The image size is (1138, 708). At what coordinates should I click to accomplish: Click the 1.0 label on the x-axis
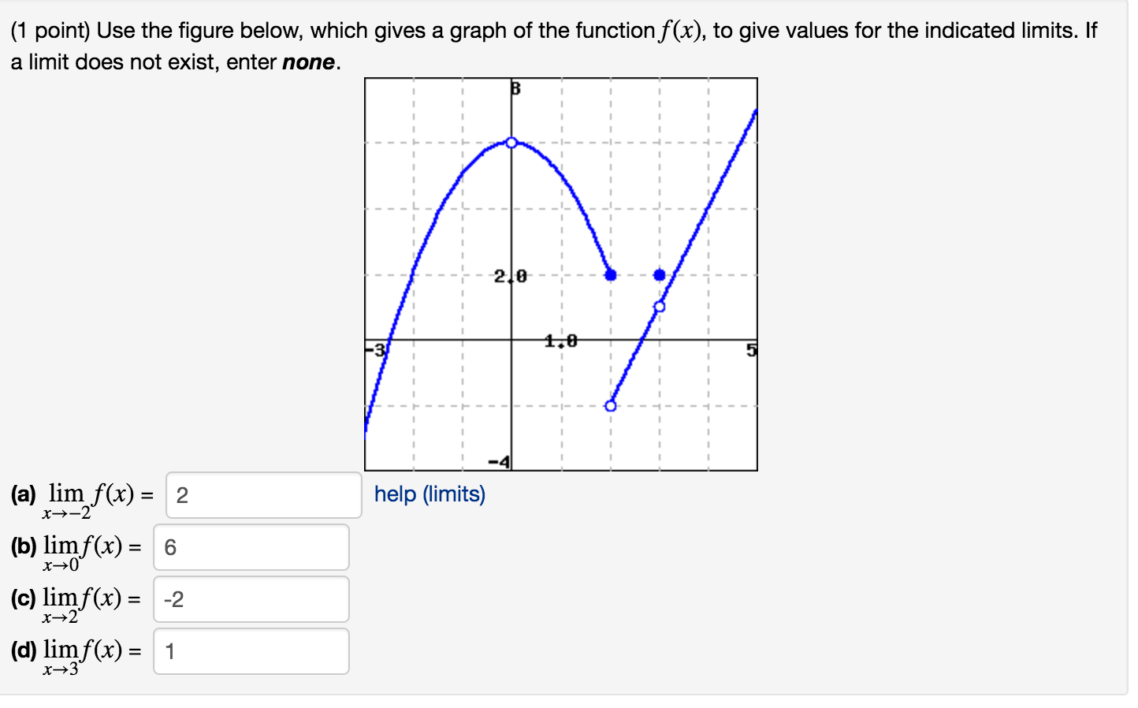560,341
